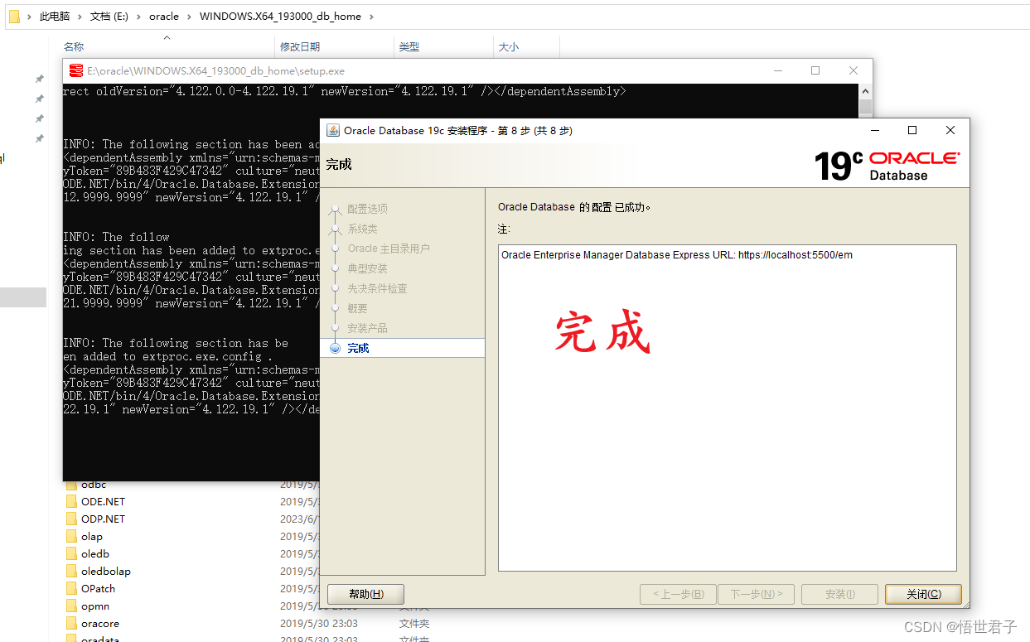Minimize the setup.exe console window
Screen dimensions: 1030x642
[x=776, y=71]
